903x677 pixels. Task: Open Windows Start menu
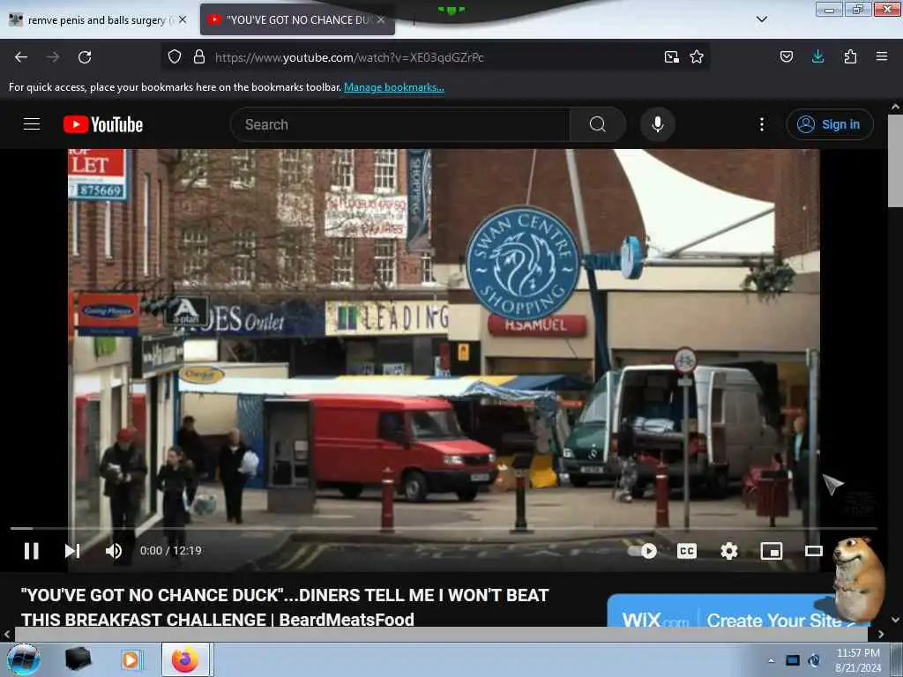[x=24, y=659]
